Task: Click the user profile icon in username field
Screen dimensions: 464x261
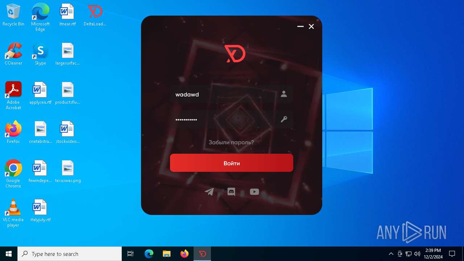Action: tap(284, 94)
